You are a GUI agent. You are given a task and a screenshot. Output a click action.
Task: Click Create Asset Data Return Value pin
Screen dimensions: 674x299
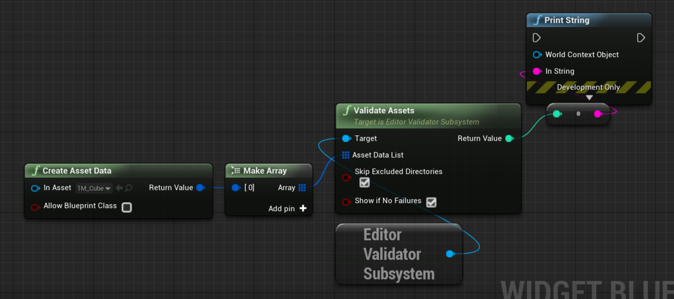point(201,188)
